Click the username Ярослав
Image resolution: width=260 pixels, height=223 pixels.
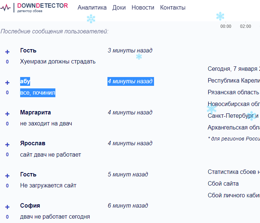click(33, 143)
